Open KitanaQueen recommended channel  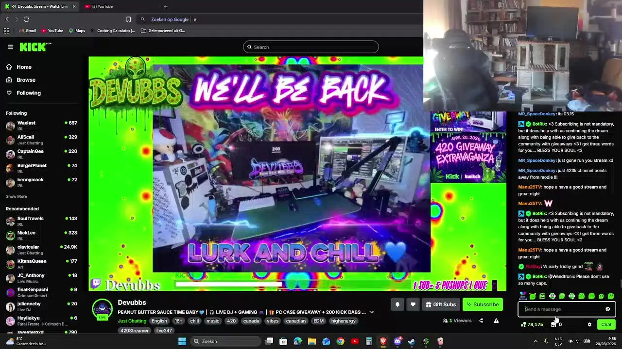click(x=41, y=264)
